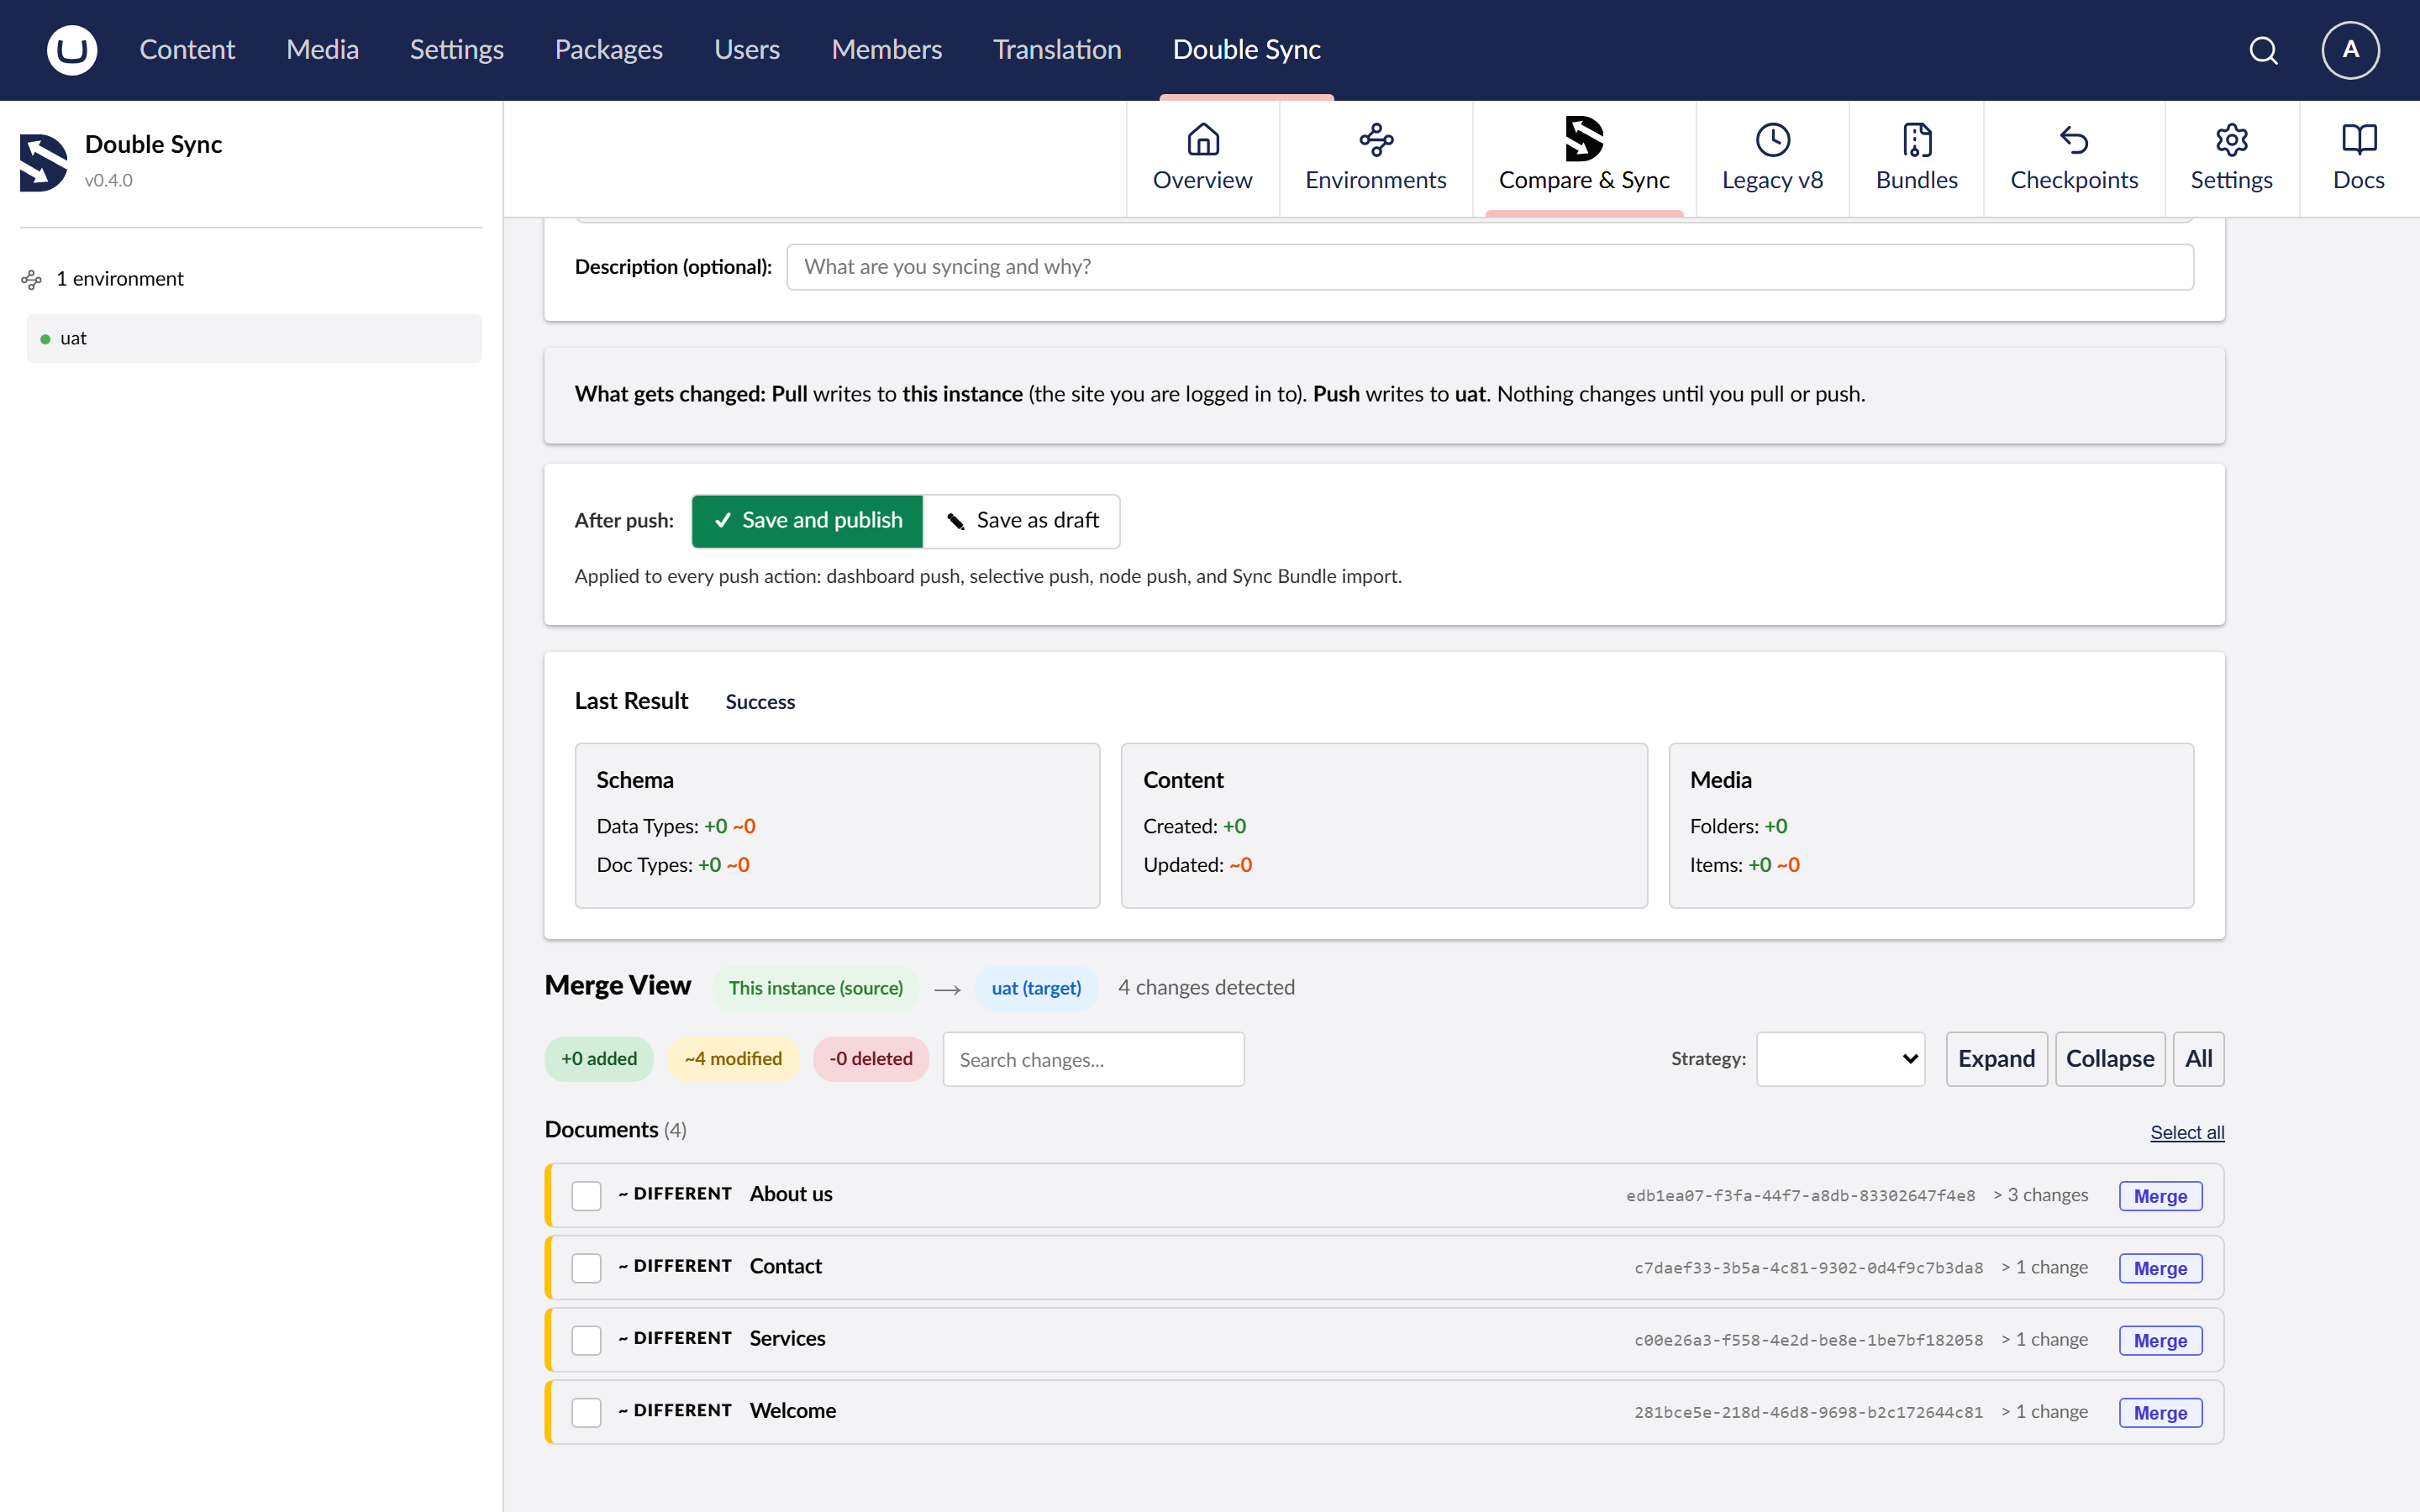Open the user avatar A menu

pyautogui.click(x=2350, y=50)
